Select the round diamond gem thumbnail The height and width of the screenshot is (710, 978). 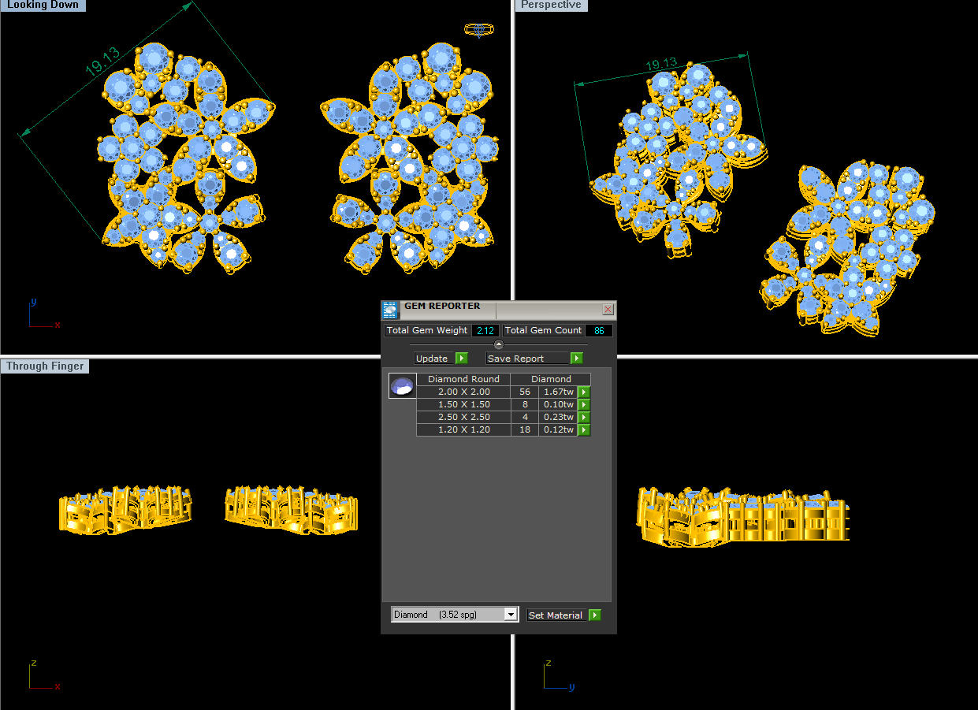click(403, 386)
